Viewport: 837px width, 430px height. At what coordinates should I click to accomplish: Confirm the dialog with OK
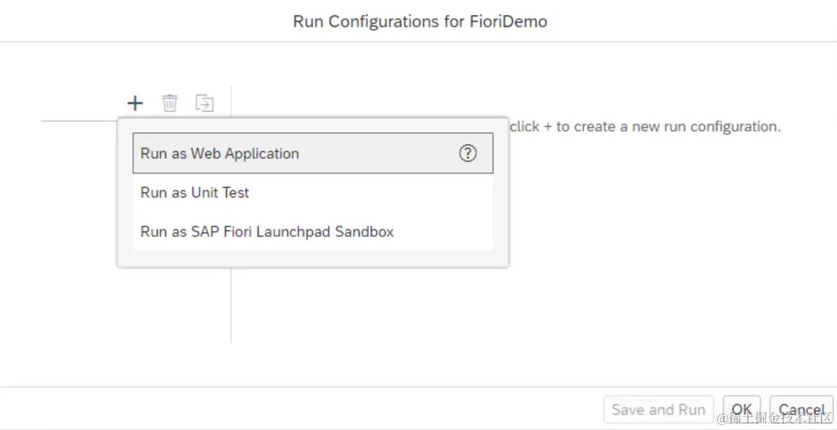point(741,410)
